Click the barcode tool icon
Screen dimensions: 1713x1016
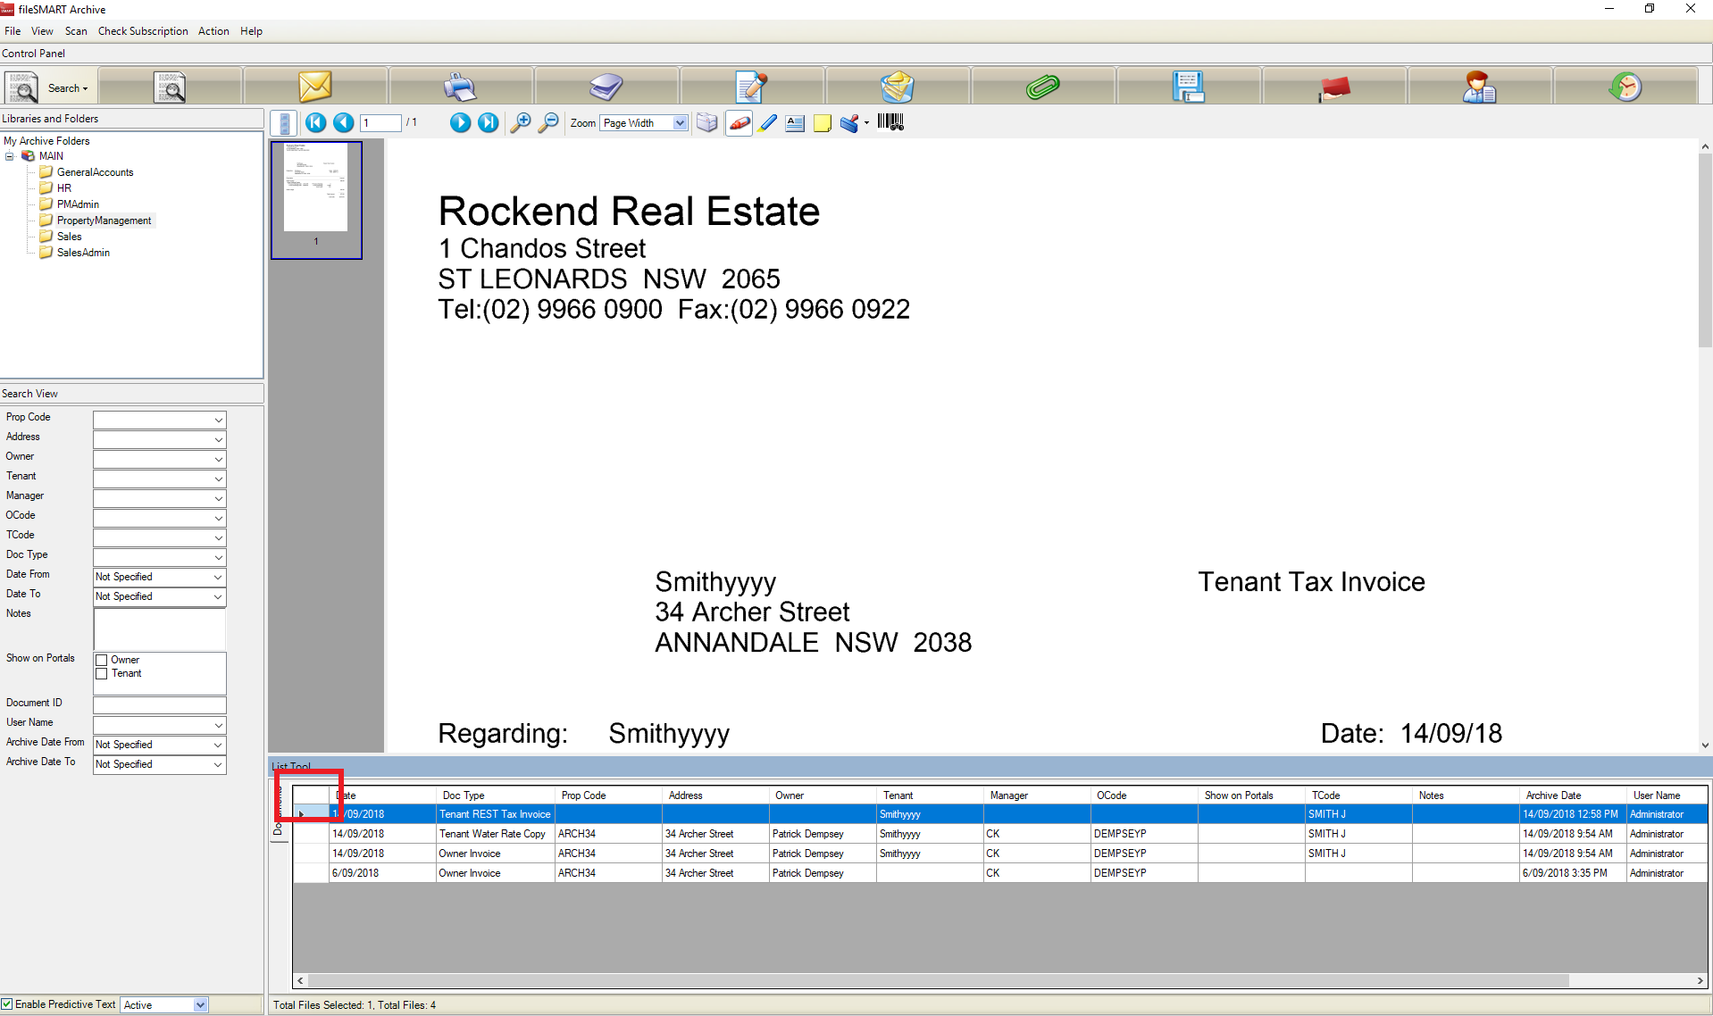890,122
